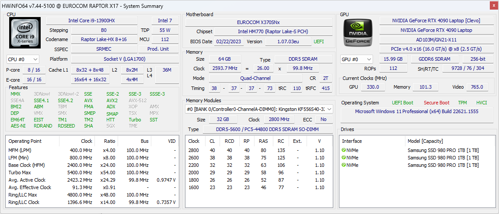Click the Video clock 765.0 value
Viewport: 499px width, 214px height.
click(x=478, y=87)
